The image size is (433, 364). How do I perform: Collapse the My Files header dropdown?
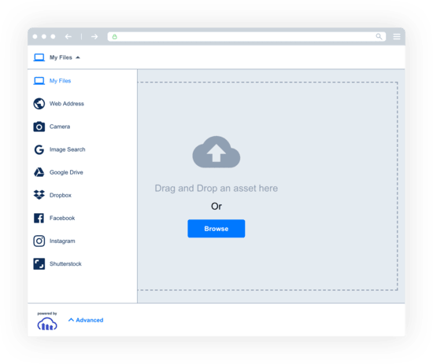pyautogui.click(x=78, y=57)
